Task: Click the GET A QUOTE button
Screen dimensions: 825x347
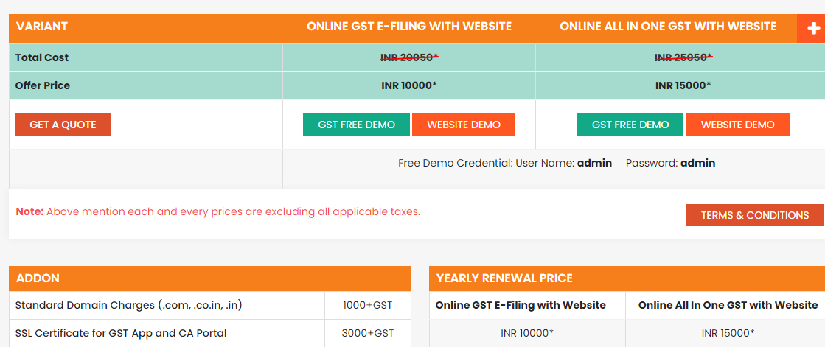Action: click(63, 125)
